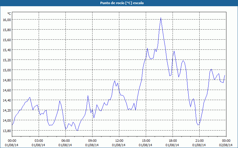Click the 06:00 time label

(65, 141)
